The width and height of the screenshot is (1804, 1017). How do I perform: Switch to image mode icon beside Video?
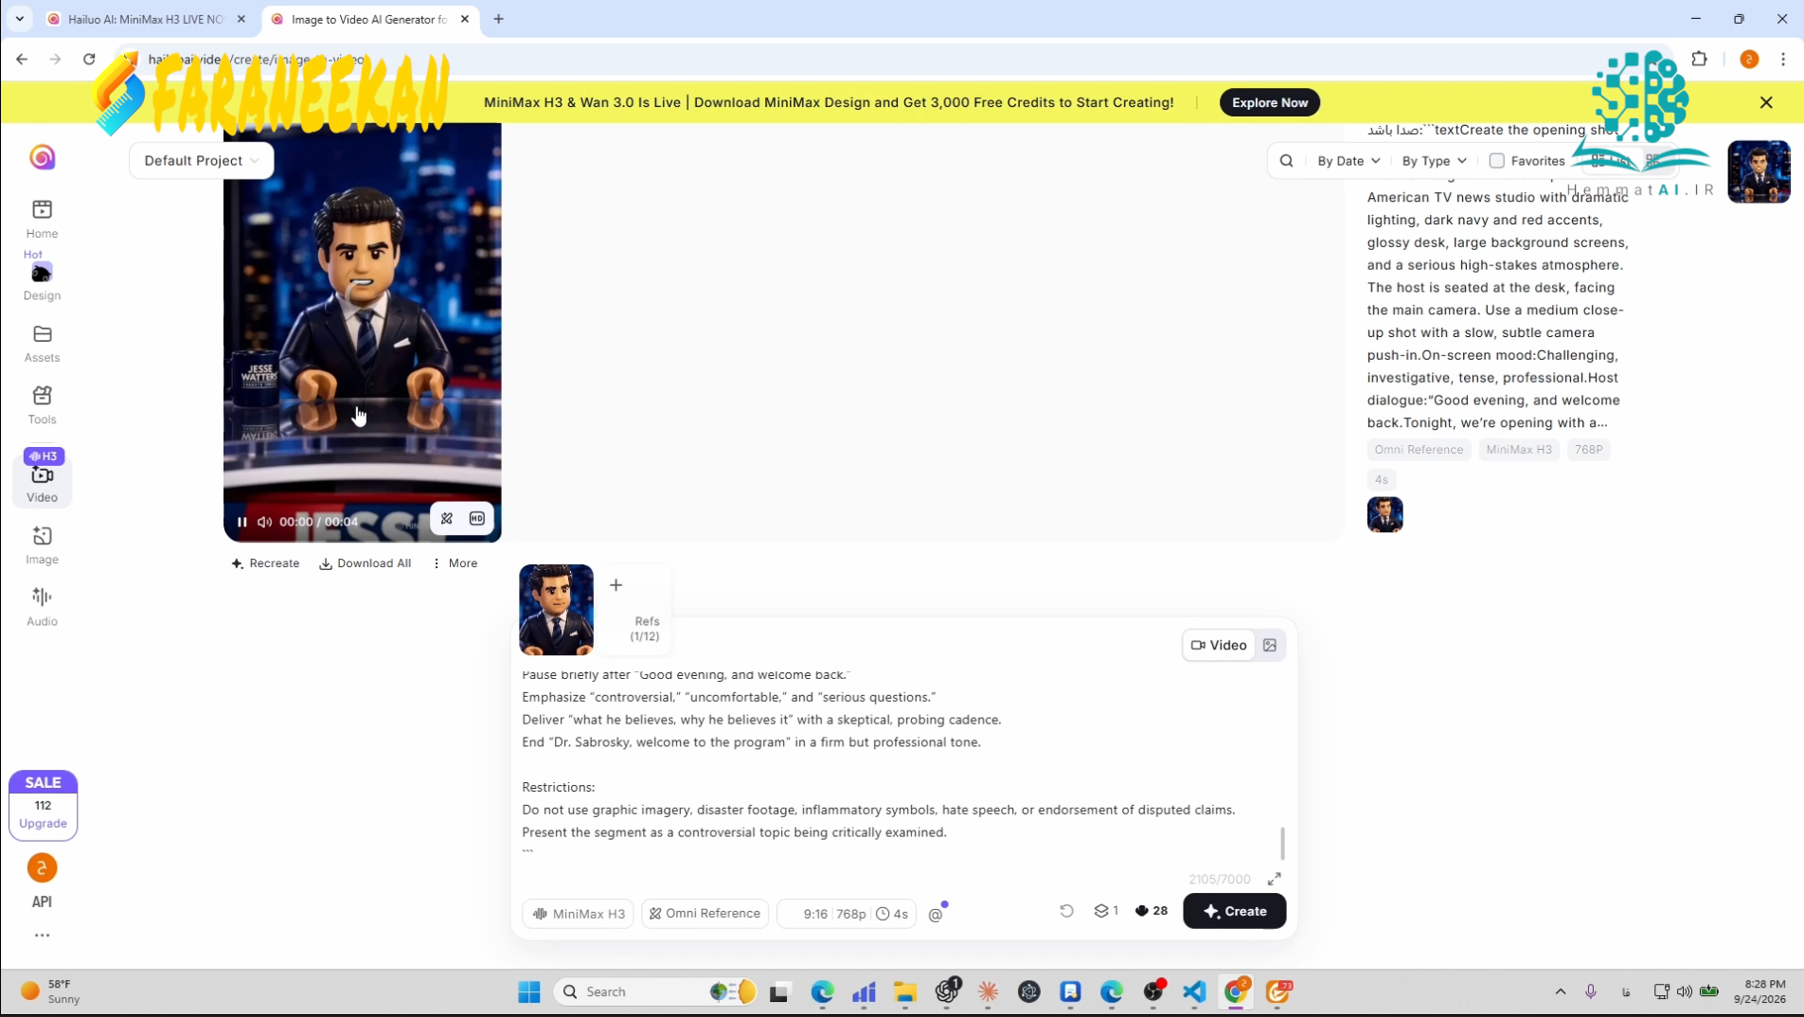pos(1270,646)
